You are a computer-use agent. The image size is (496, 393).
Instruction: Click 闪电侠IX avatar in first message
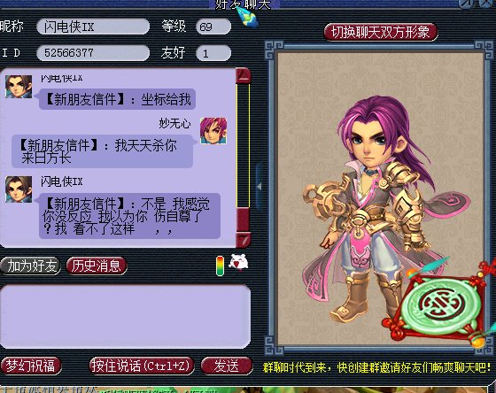pyautogui.click(x=19, y=87)
